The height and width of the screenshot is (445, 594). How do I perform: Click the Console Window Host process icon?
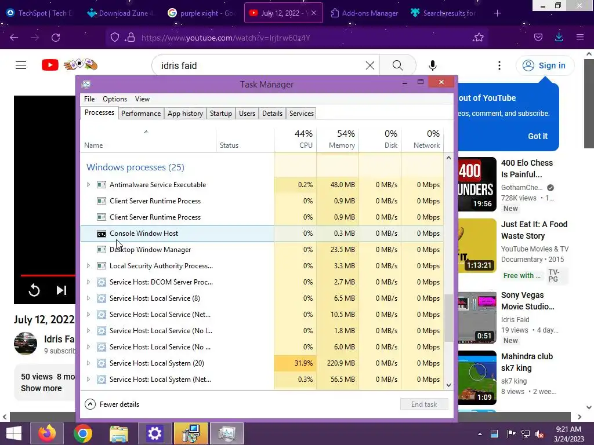click(x=101, y=234)
